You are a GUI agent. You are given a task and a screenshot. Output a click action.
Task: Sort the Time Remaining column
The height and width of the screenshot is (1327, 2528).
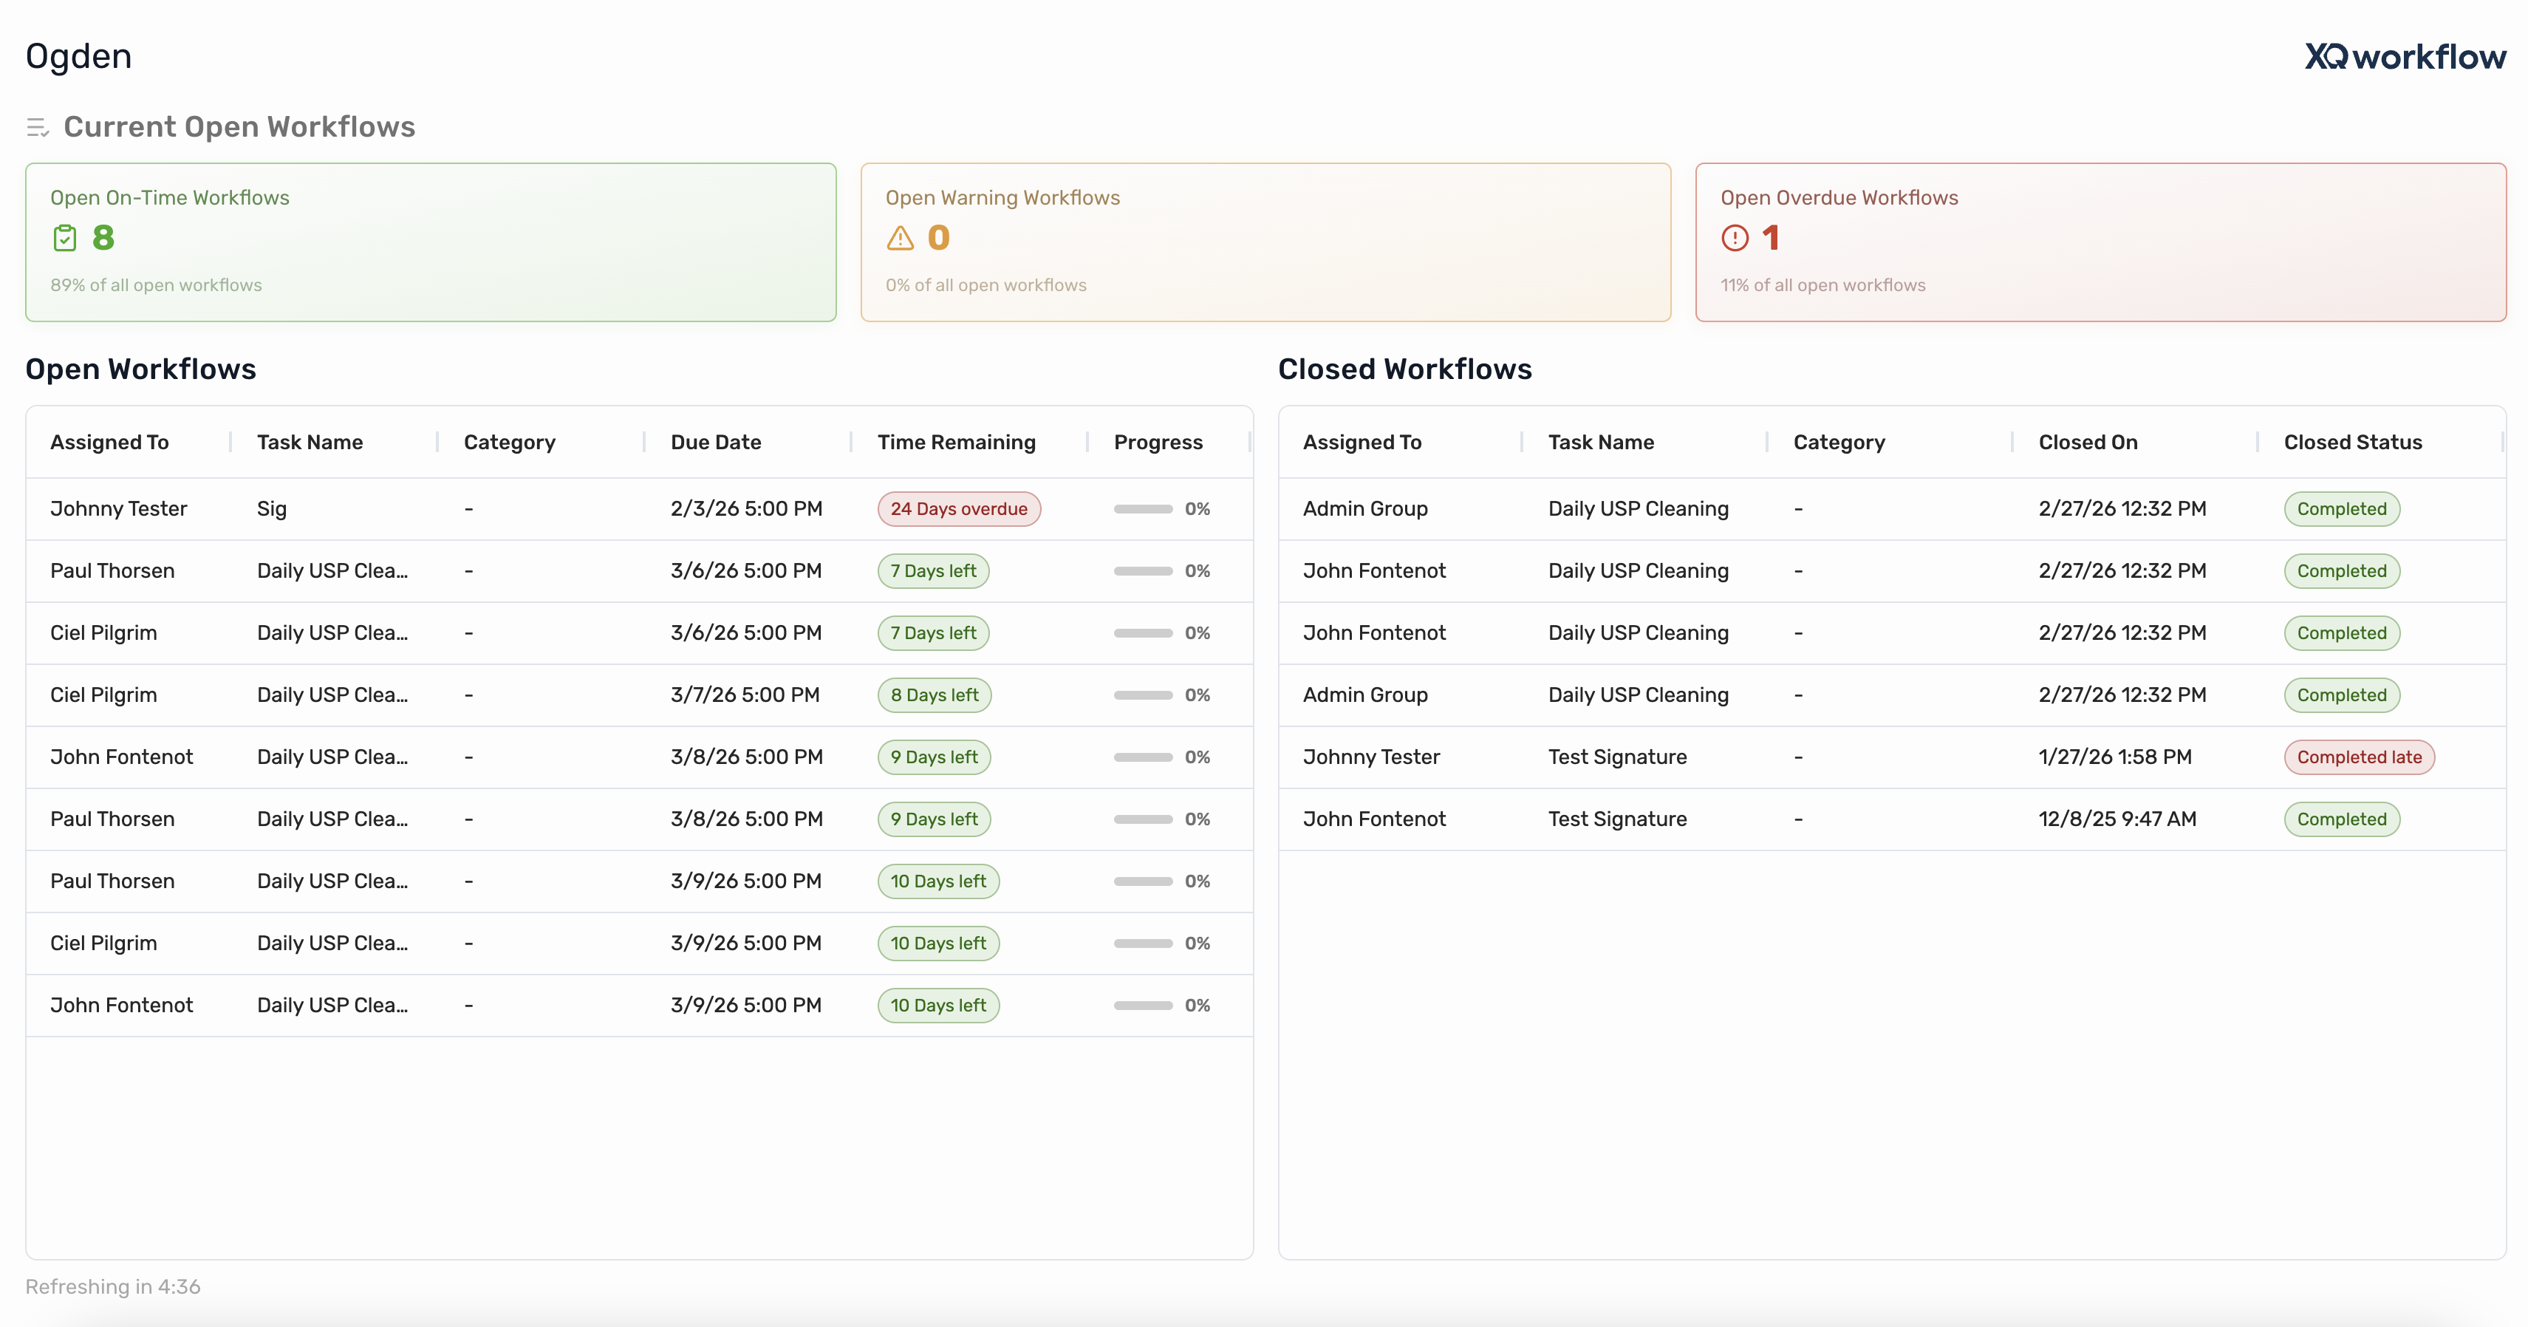coord(957,442)
